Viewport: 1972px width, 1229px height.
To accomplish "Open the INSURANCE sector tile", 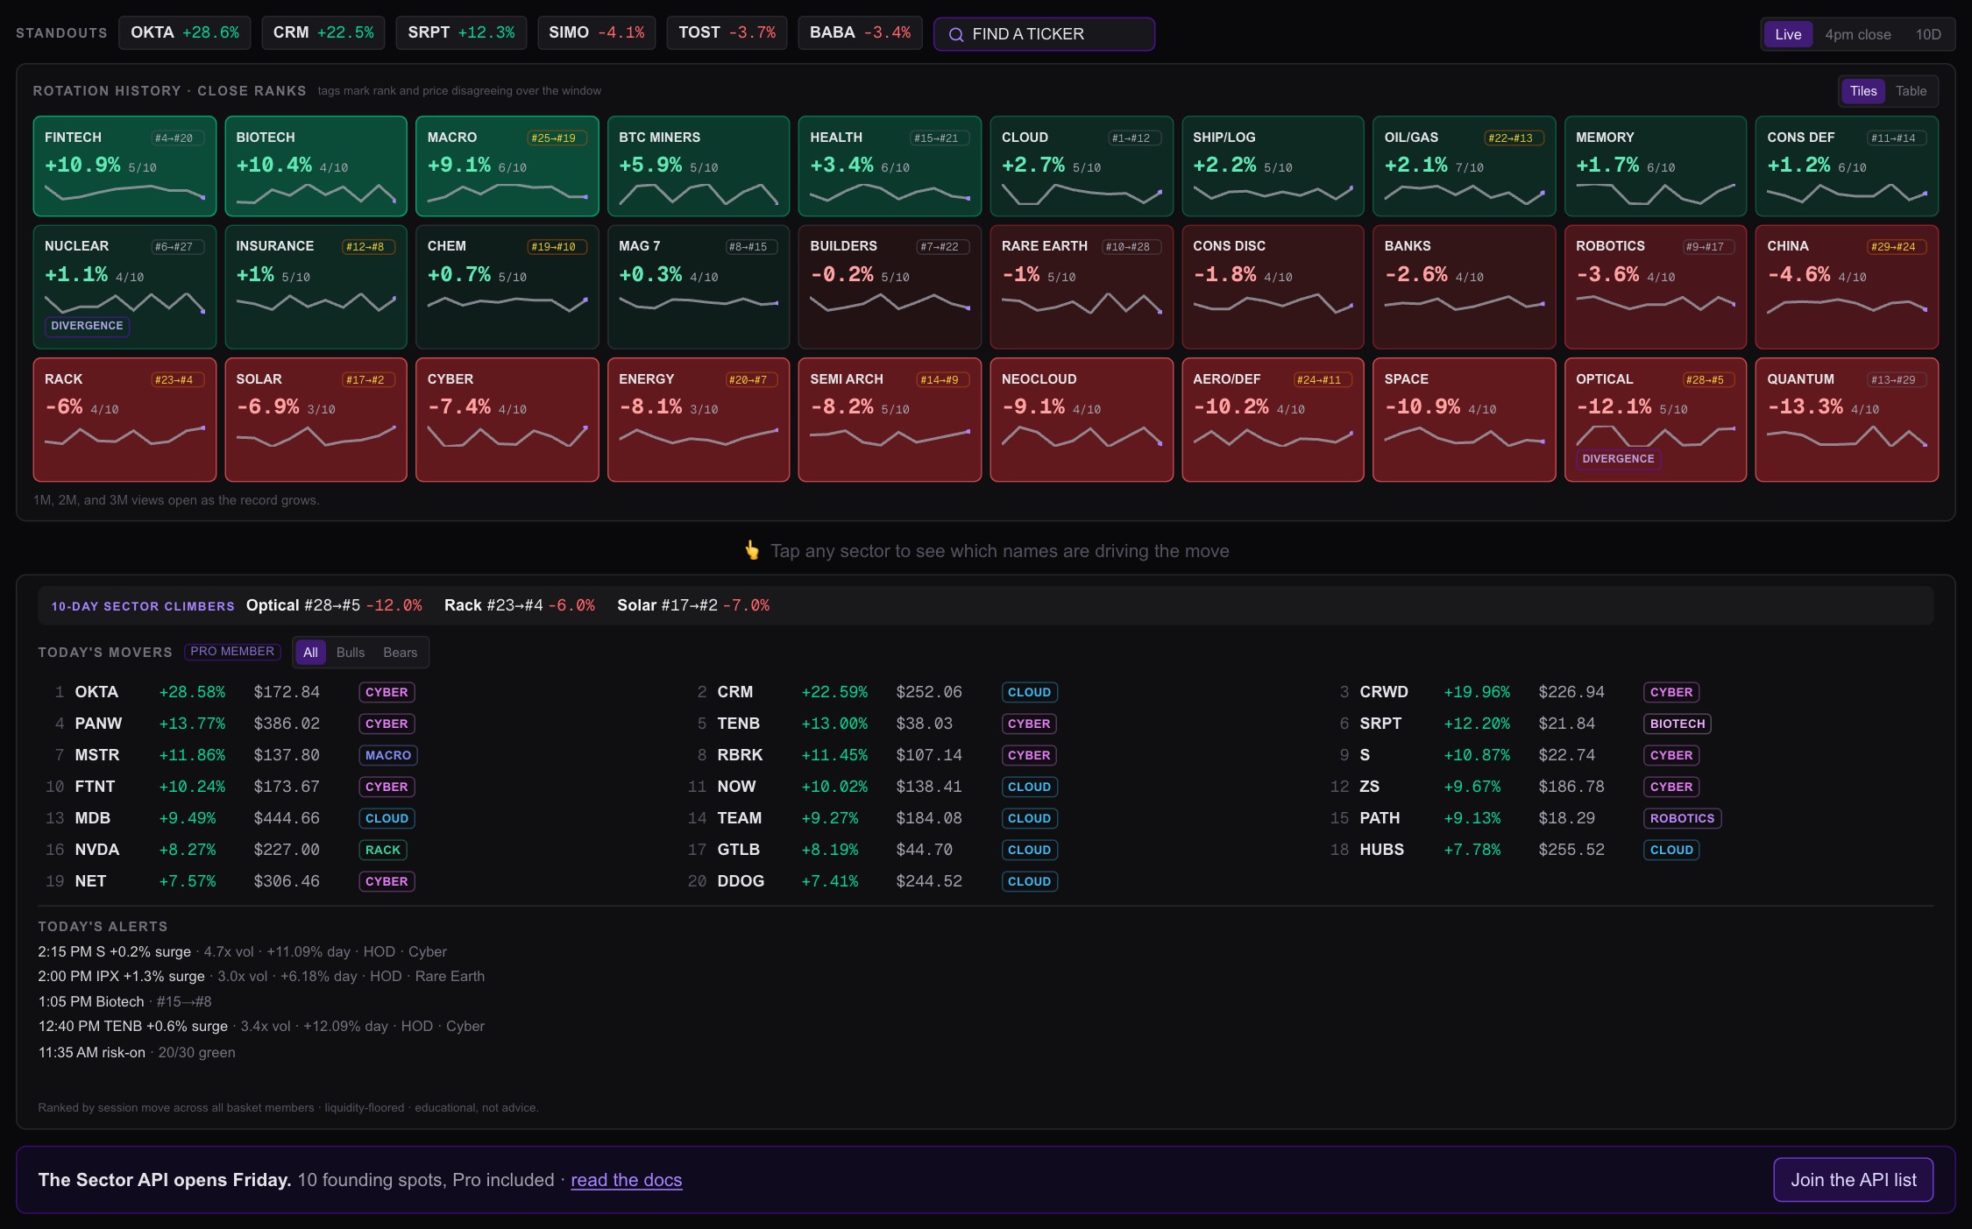I will point(316,287).
